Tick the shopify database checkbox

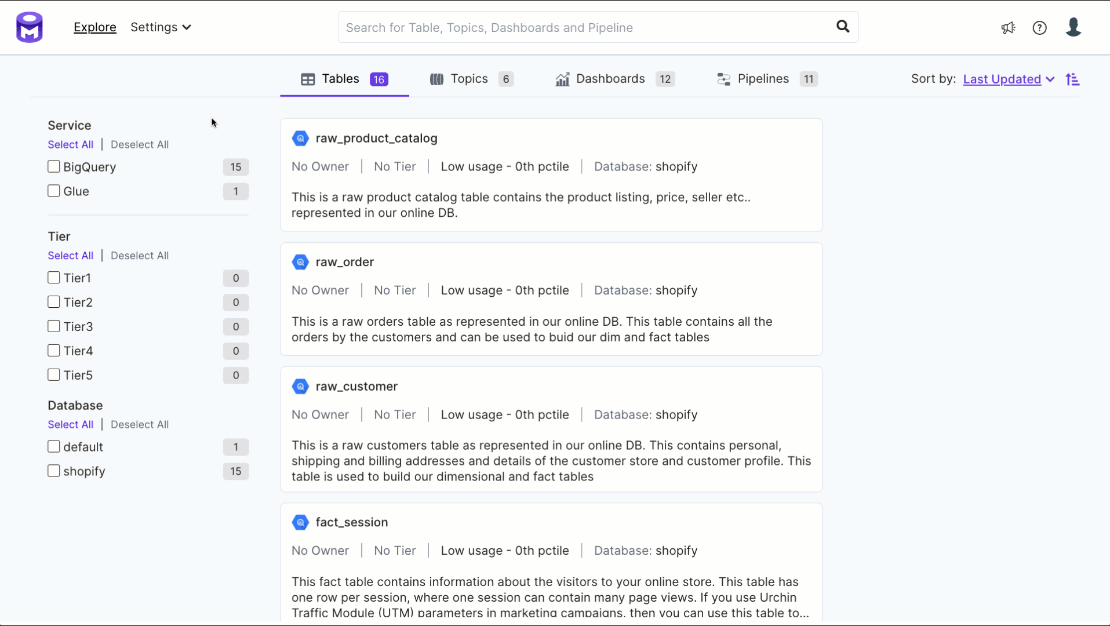pyautogui.click(x=54, y=471)
